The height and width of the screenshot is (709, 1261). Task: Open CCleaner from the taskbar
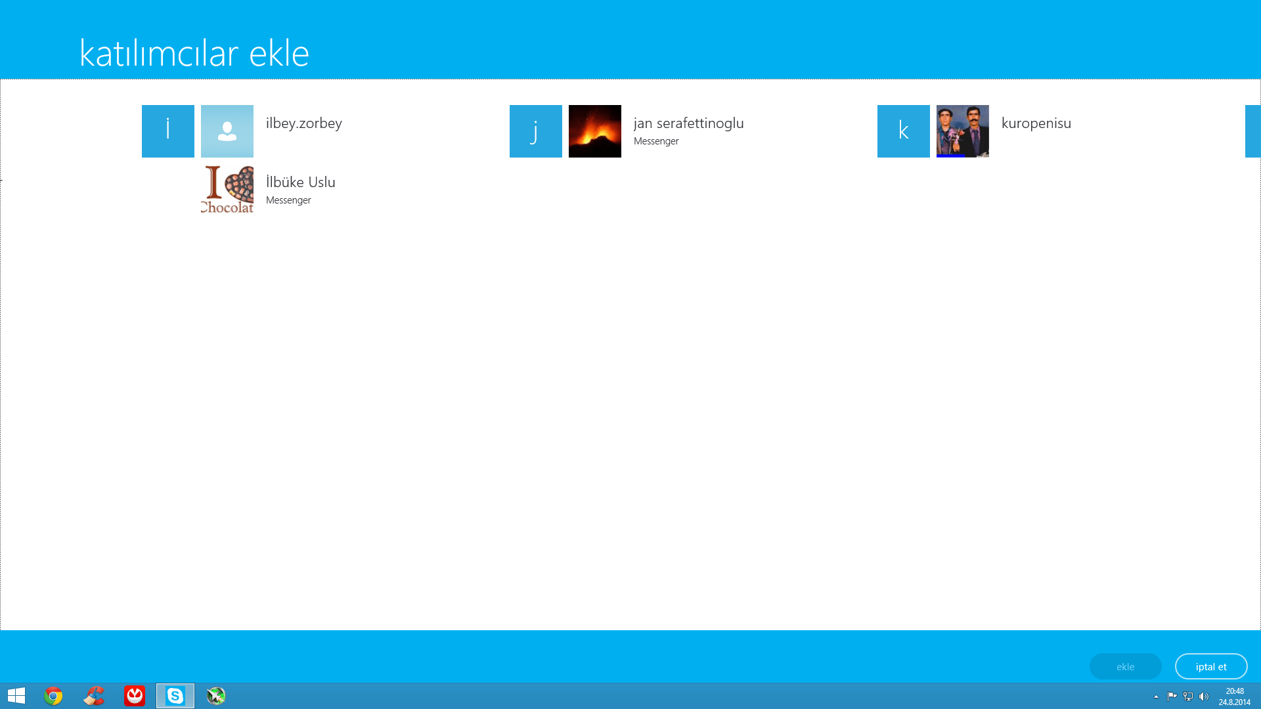click(x=94, y=696)
